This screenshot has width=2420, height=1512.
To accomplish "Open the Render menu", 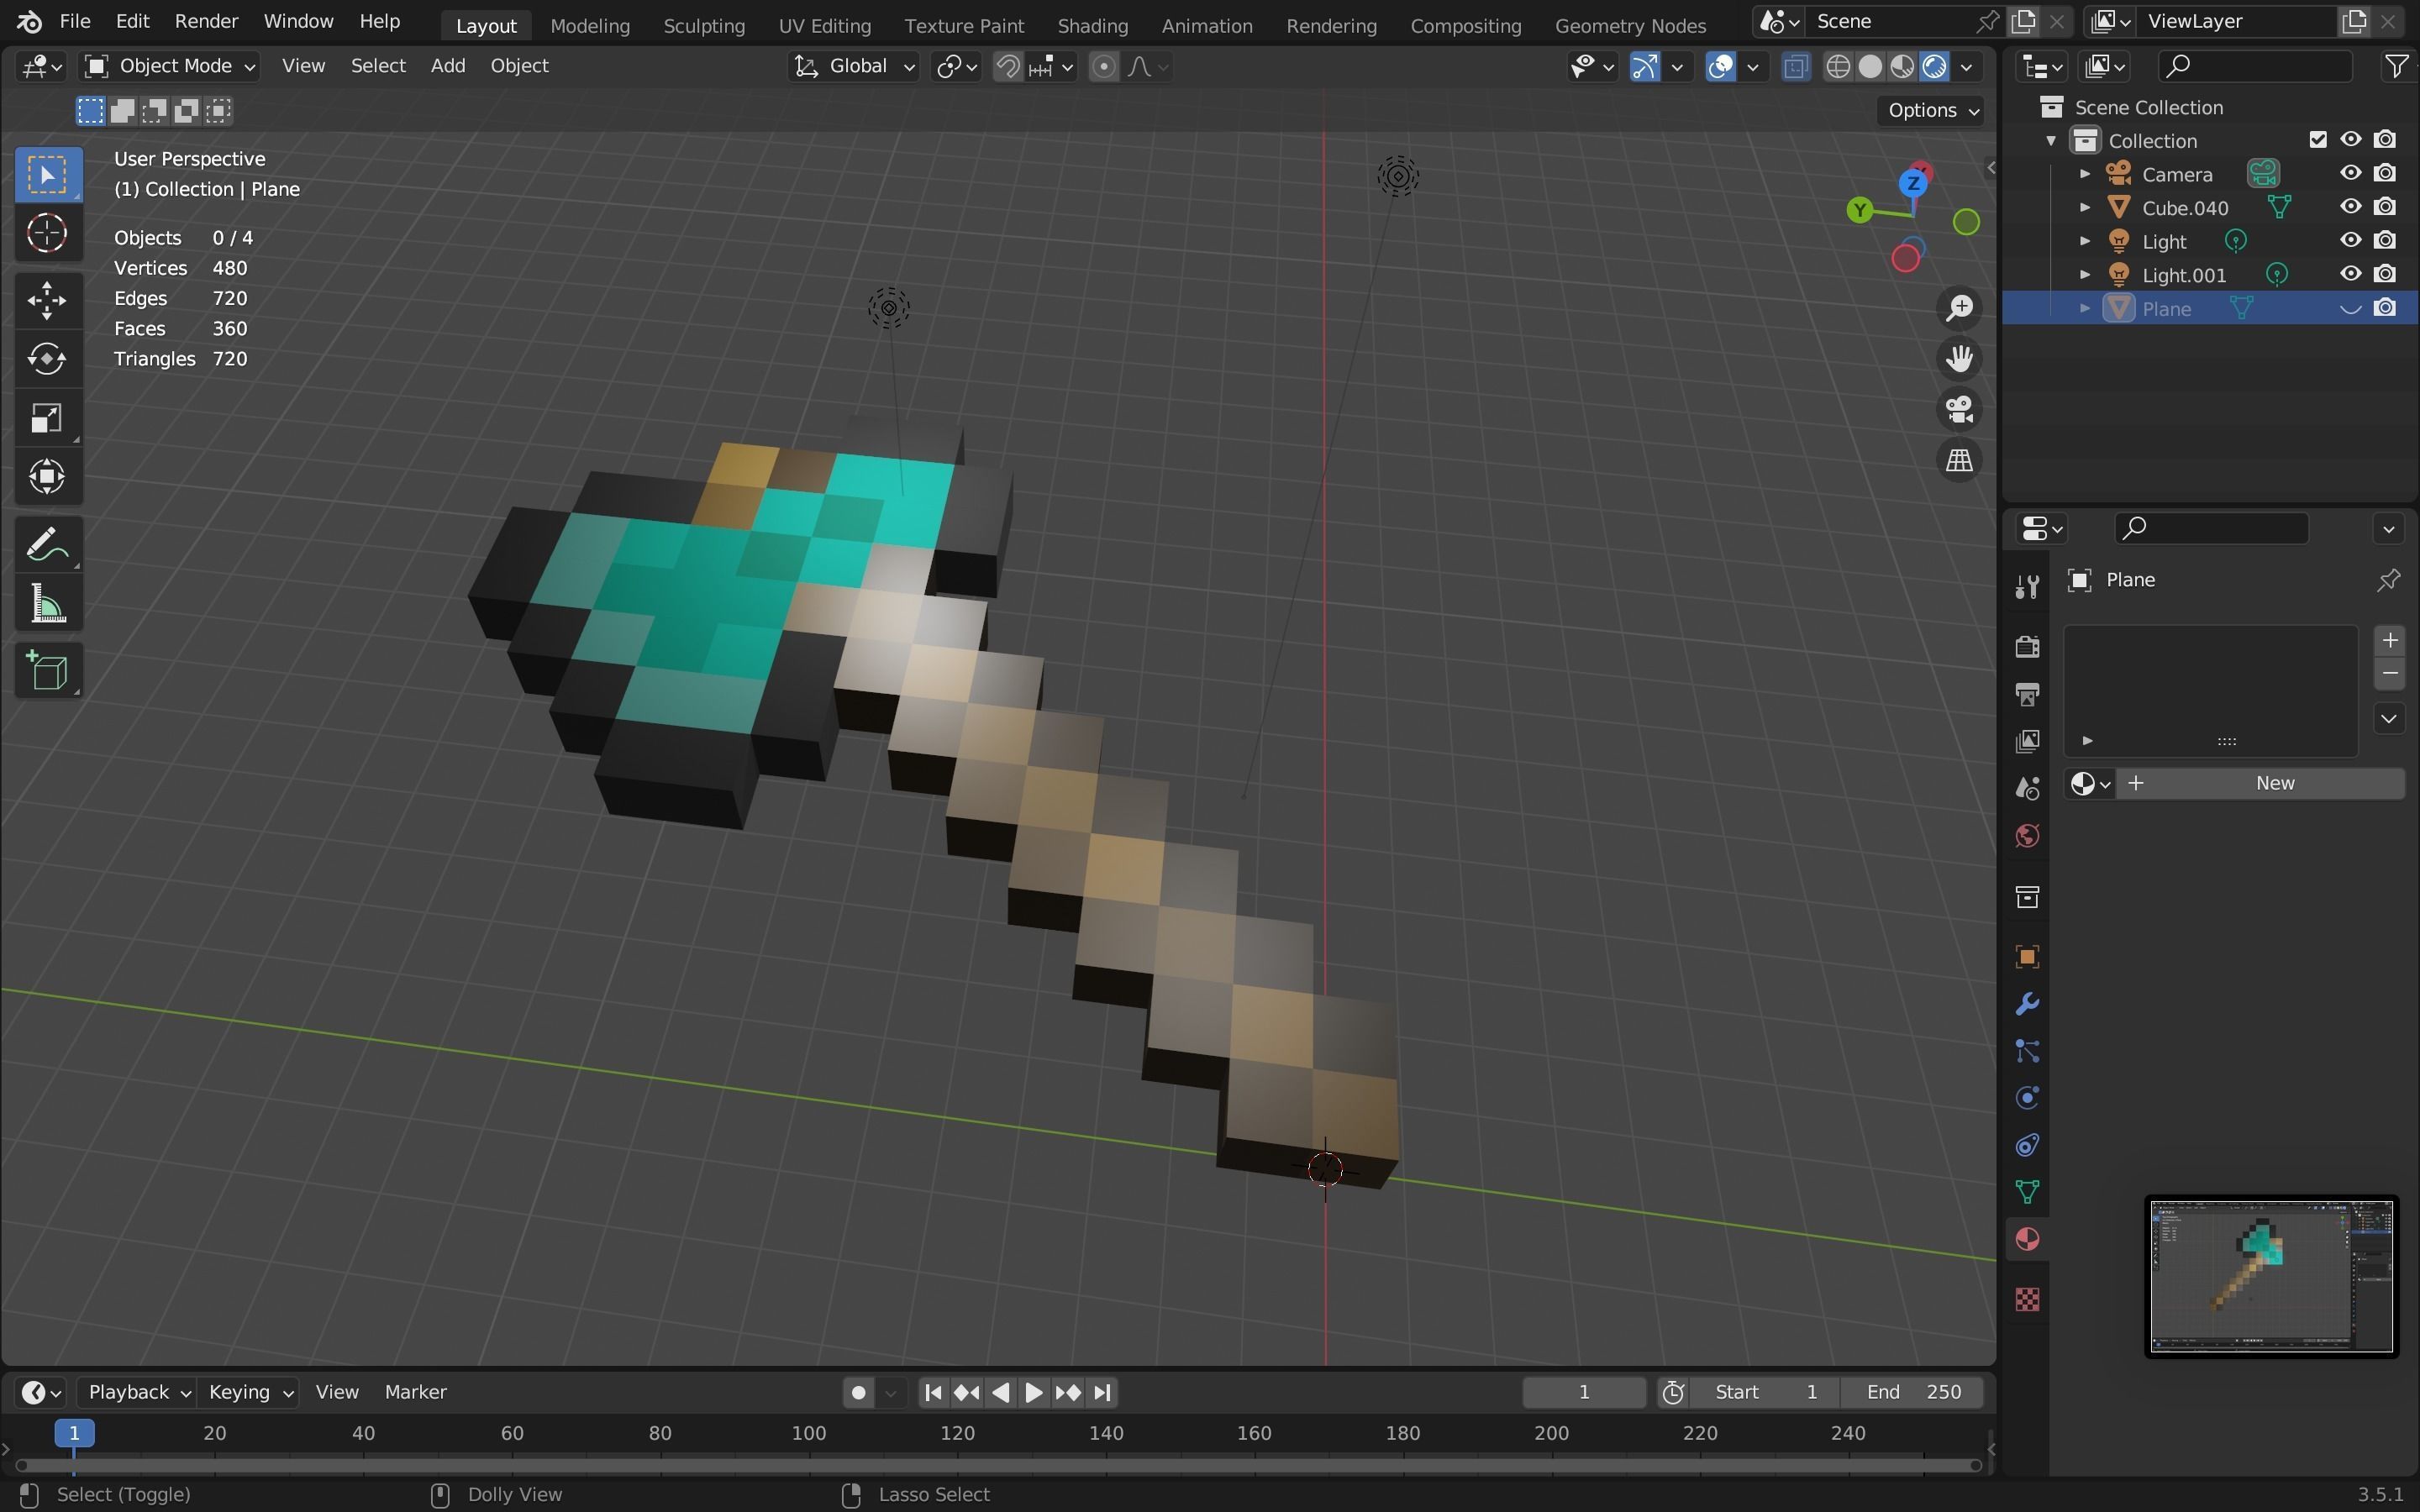I will click(x=206, y=21).
